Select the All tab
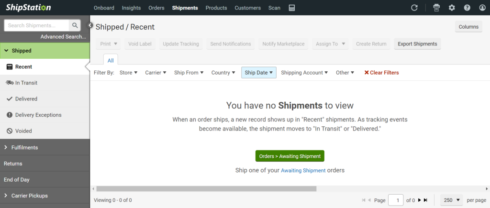Screen dimensions: 490x208 (x=111, y=60)
